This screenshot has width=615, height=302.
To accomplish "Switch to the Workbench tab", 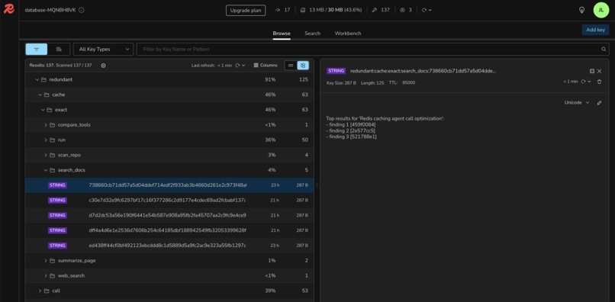I will point(348,34).
